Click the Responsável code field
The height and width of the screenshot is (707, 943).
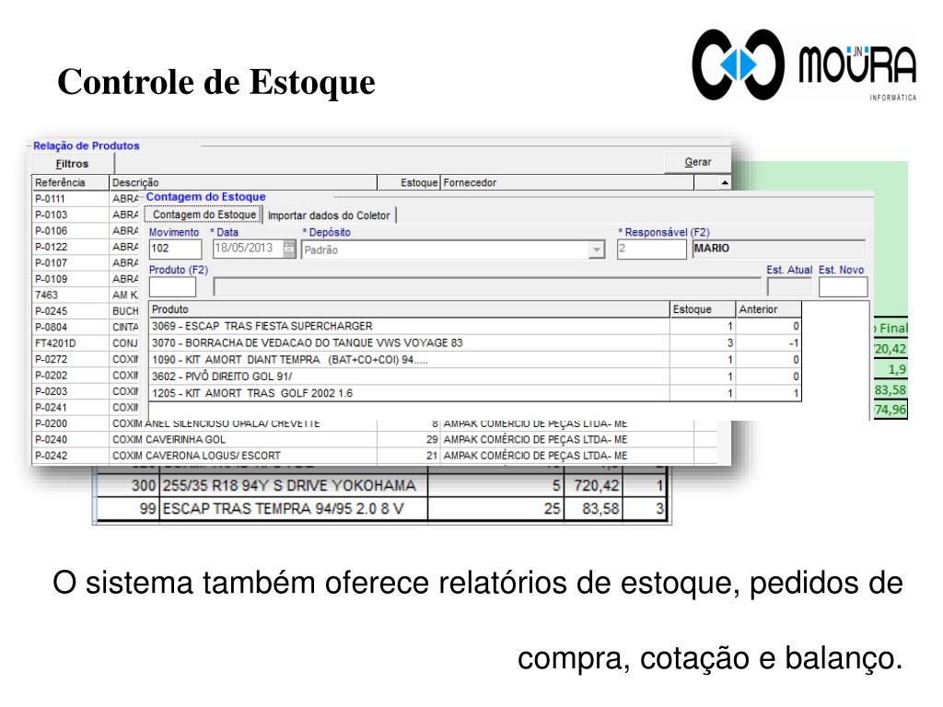tap(651, 249)
